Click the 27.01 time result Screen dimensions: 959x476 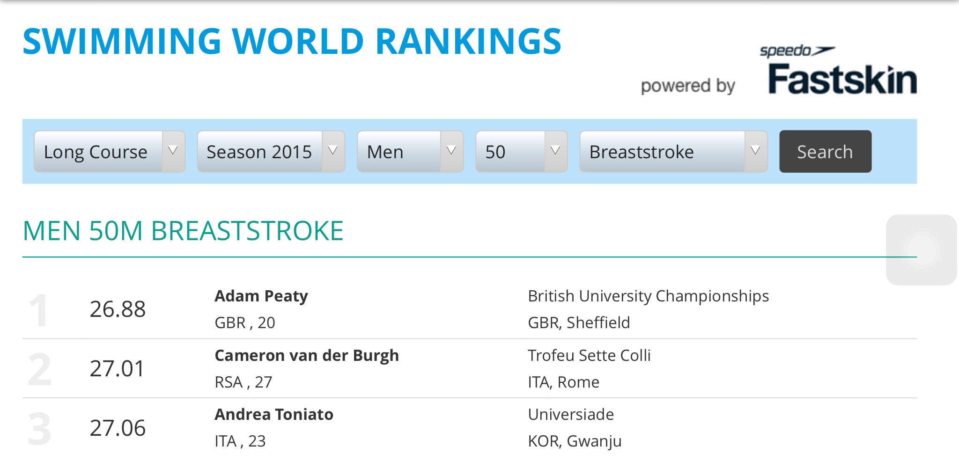(118, 369)
